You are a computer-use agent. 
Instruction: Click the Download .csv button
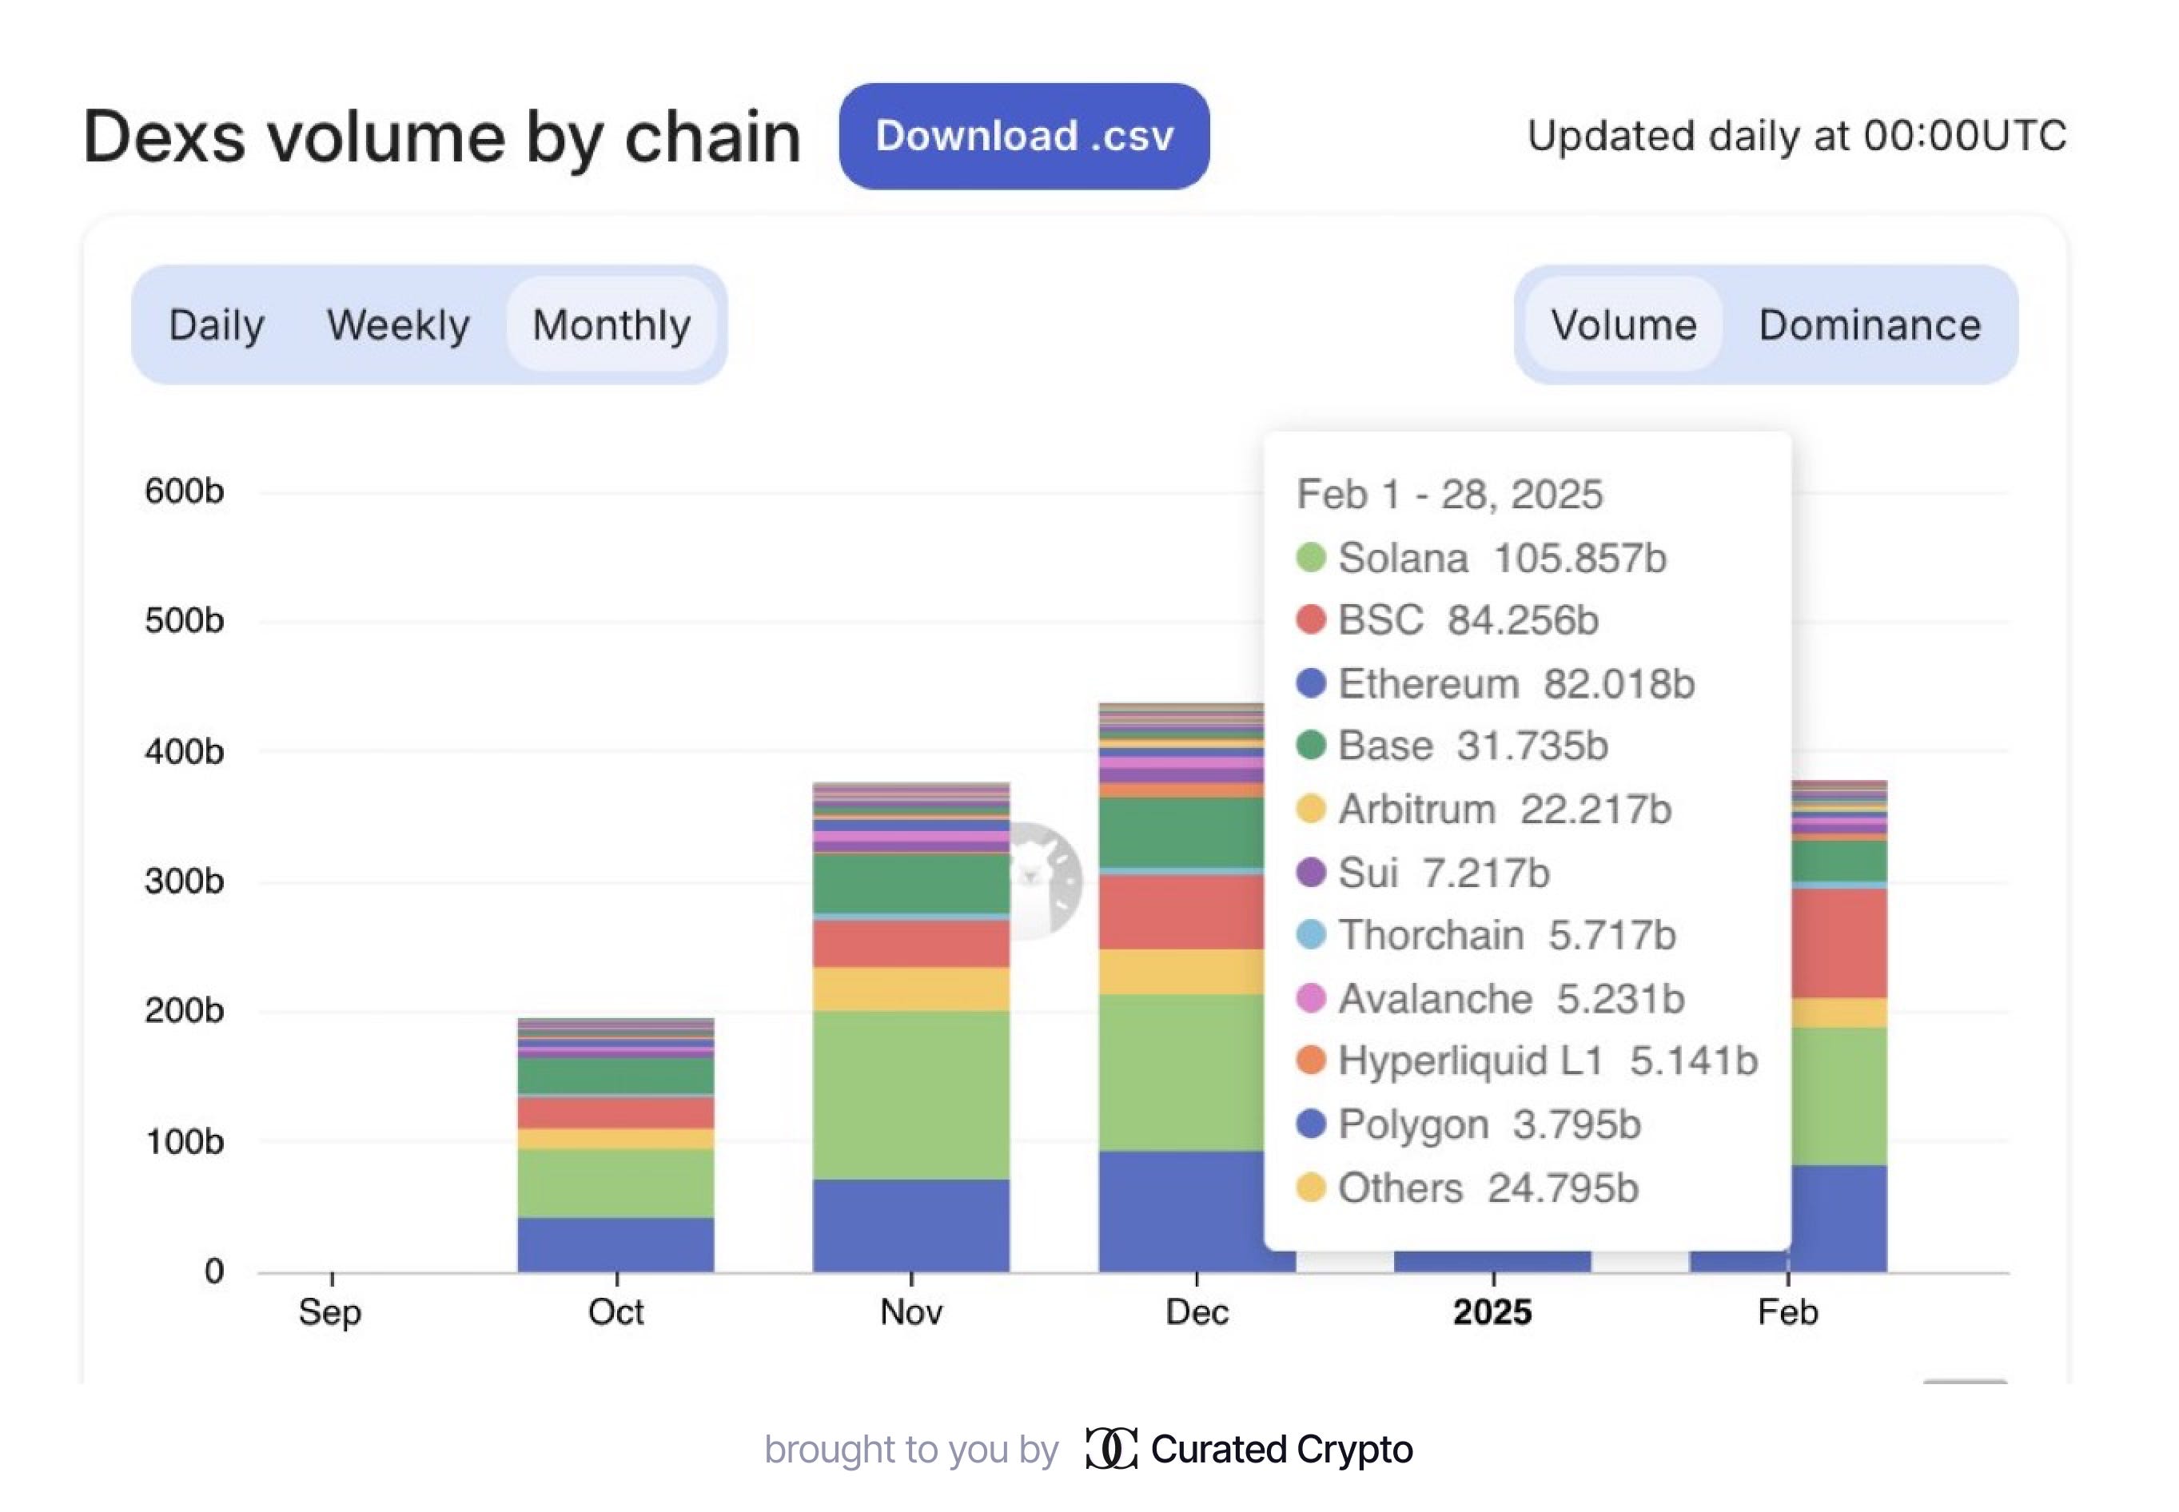point(1023,137)
